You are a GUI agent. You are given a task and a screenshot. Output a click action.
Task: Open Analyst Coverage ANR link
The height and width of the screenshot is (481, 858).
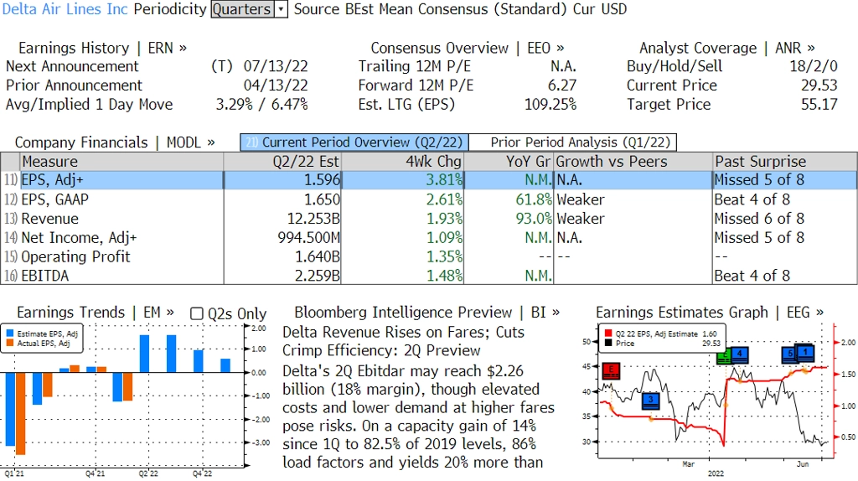(x=727, y=48)
